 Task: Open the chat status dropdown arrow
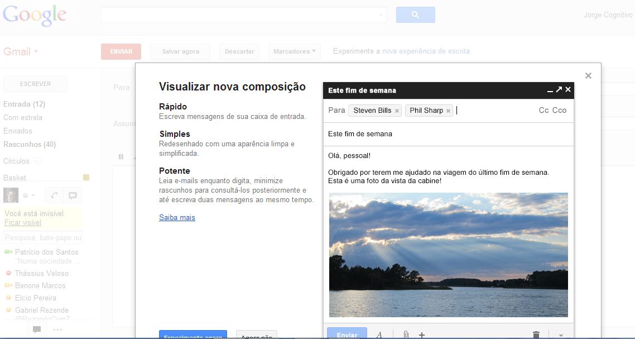pos(32,195)
